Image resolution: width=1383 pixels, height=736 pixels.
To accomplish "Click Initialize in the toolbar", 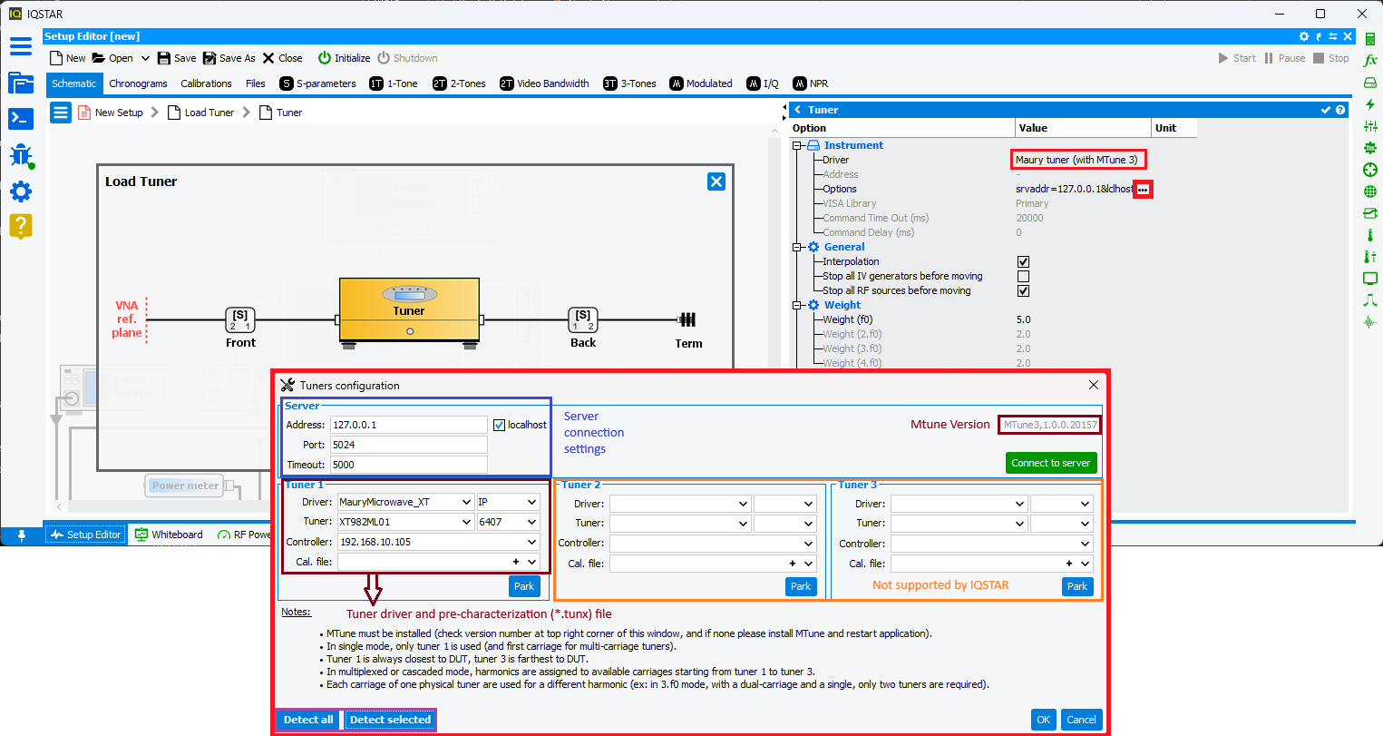I will [344, 58].
